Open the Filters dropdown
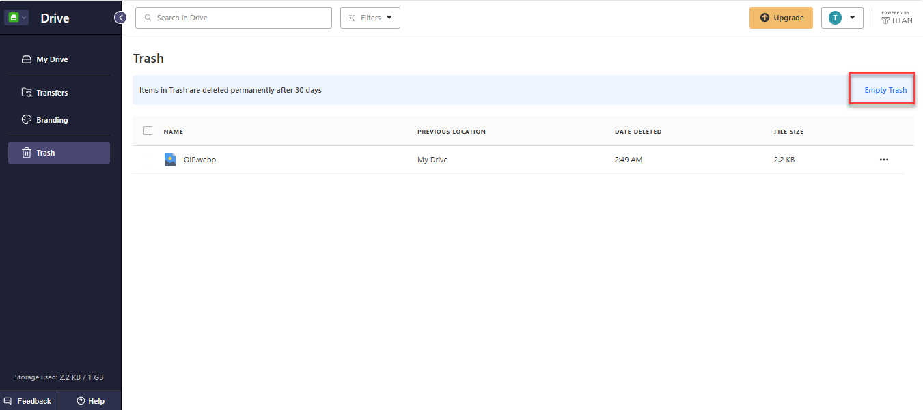This screenshot has height=410, width=923. coord(370,18)
